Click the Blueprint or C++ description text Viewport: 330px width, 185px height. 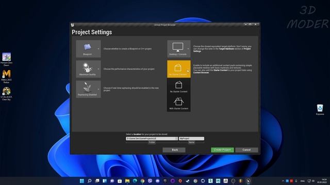(x=127, y=49)
